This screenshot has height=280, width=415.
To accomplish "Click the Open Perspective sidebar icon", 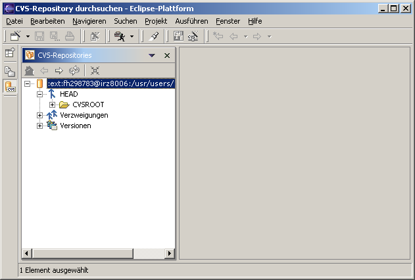I will point(10,53).
